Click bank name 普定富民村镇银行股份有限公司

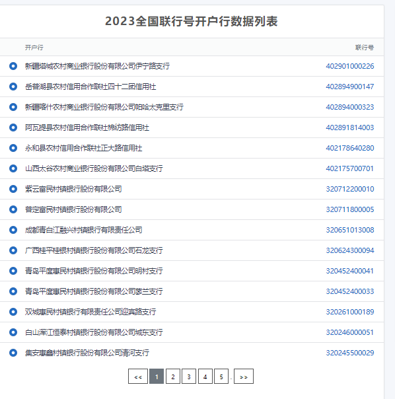[x=73, y=209]
